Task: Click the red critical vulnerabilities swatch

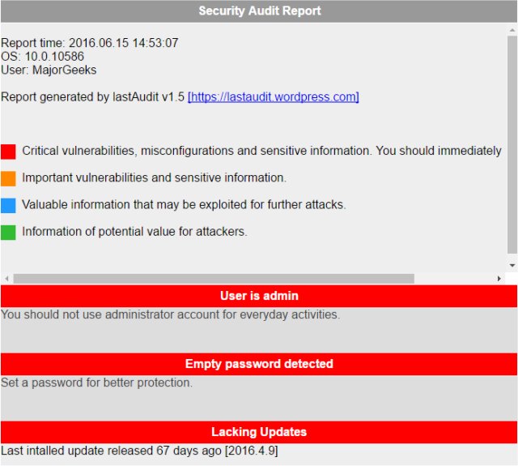Action: (x=8, y=152)
